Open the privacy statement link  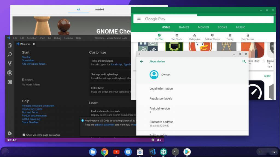[105, 125]
